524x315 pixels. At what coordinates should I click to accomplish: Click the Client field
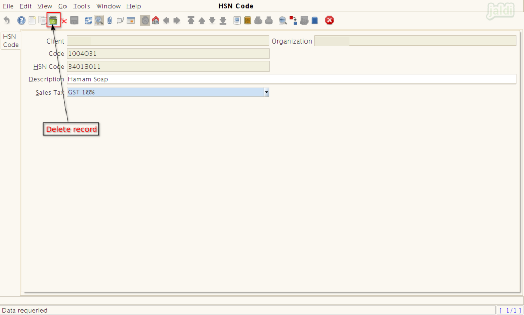click(x=168, y=40)
